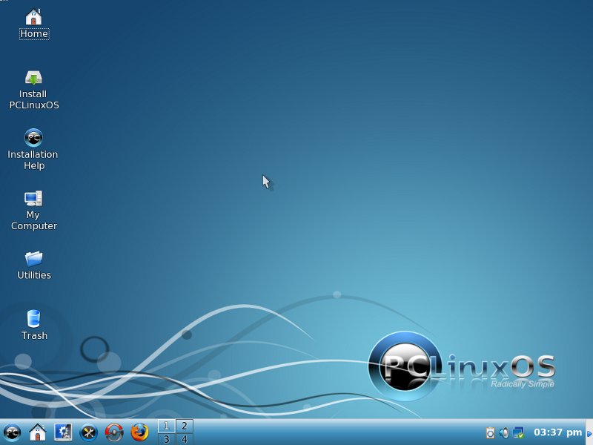
Task: Open the wrench and screwdriver tools icon
Action: 88,432
